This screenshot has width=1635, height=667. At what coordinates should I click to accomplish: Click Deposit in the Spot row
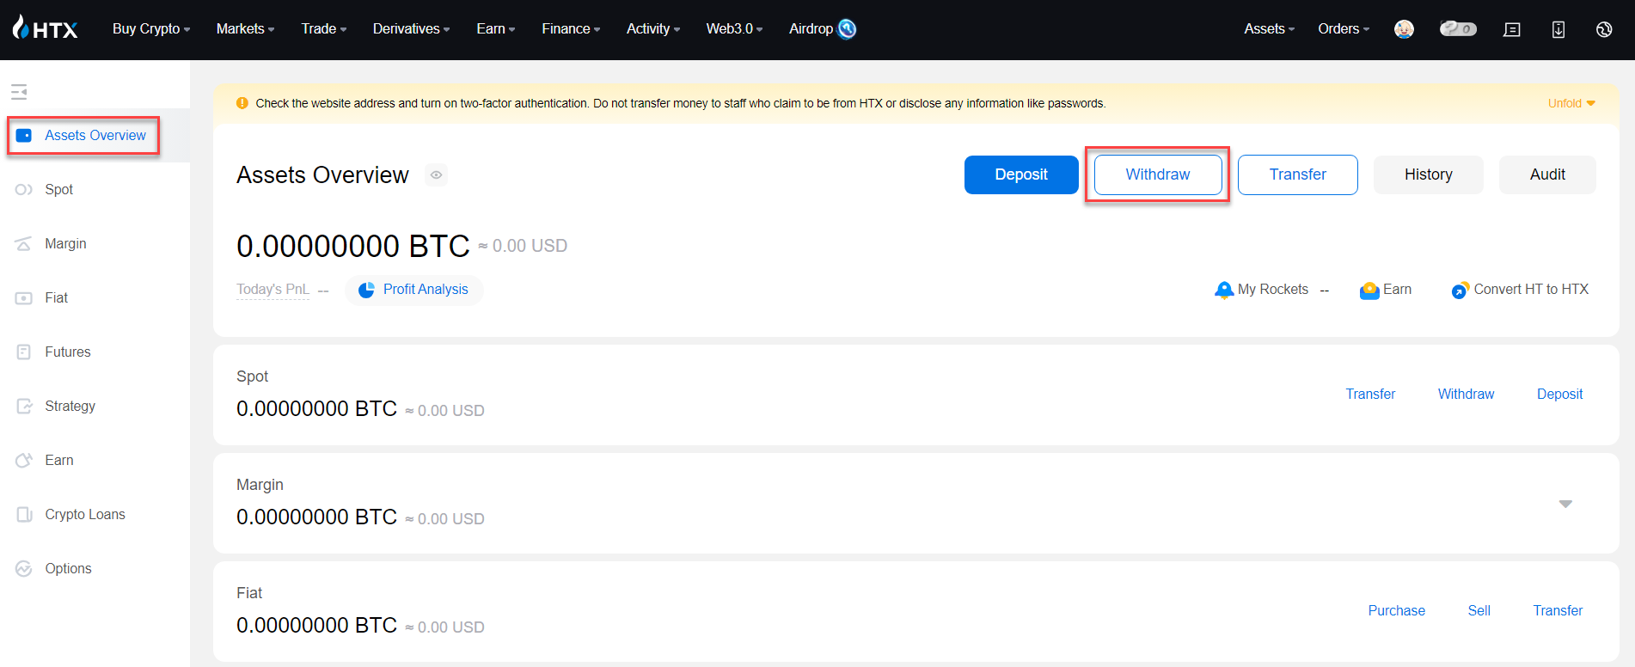1559,395
